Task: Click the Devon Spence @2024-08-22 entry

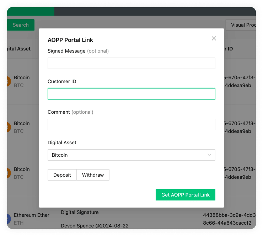Action: [x=95, y=226]
